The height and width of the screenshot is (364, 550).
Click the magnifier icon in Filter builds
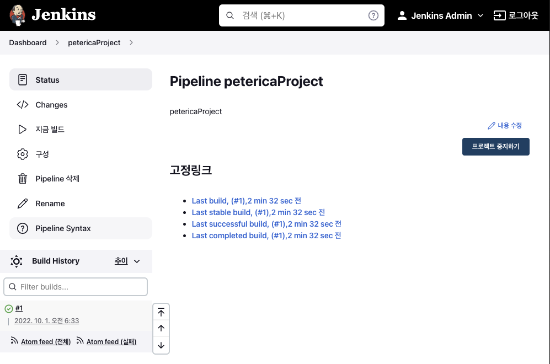tap(13, 287)
